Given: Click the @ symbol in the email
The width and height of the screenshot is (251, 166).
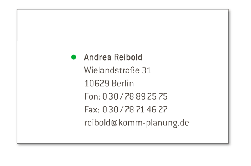Looking at the screenshot, I should [114, 123].
